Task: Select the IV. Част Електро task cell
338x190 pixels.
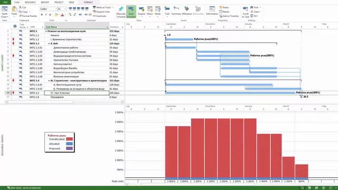Action: coord(77,93)
